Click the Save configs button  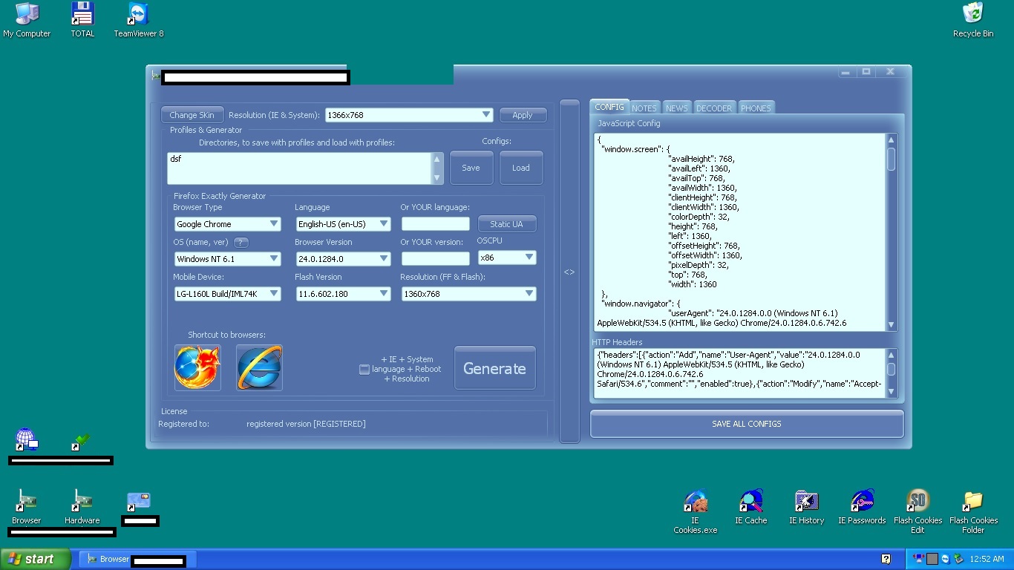point(471,168)
